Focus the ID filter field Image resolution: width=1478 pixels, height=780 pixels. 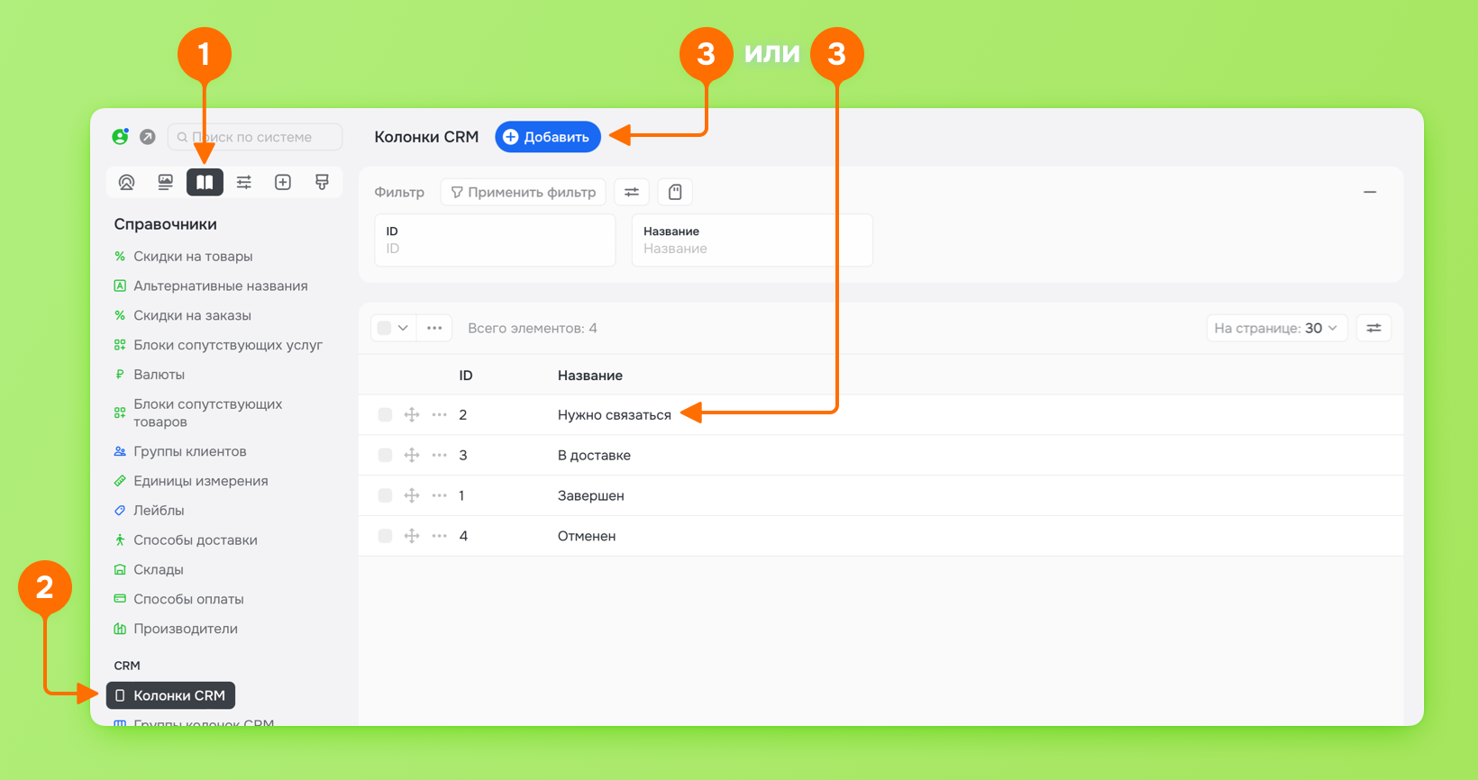click(x=495, y=240)
